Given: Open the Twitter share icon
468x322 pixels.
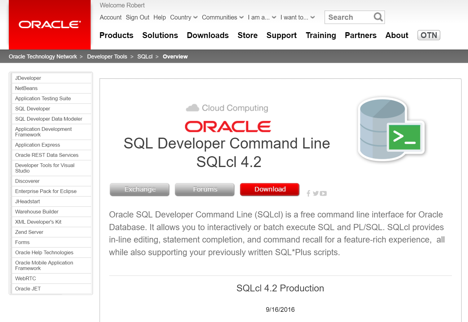Looking at the screenshot, I should (x=316, y=193).
